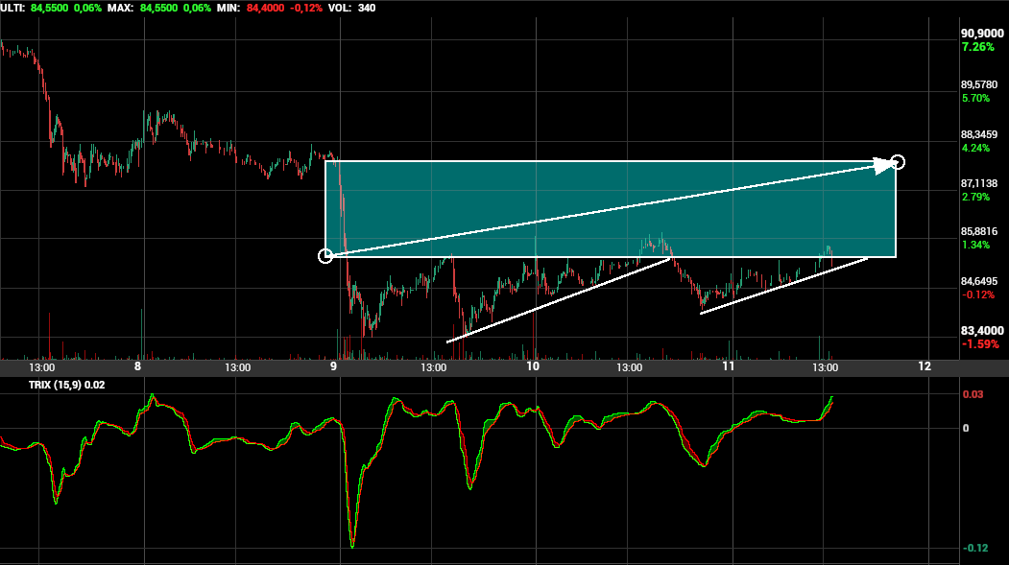Select the 2.79% axis percentage
Screen dimensions: 1009x565
tap(975, 197)
